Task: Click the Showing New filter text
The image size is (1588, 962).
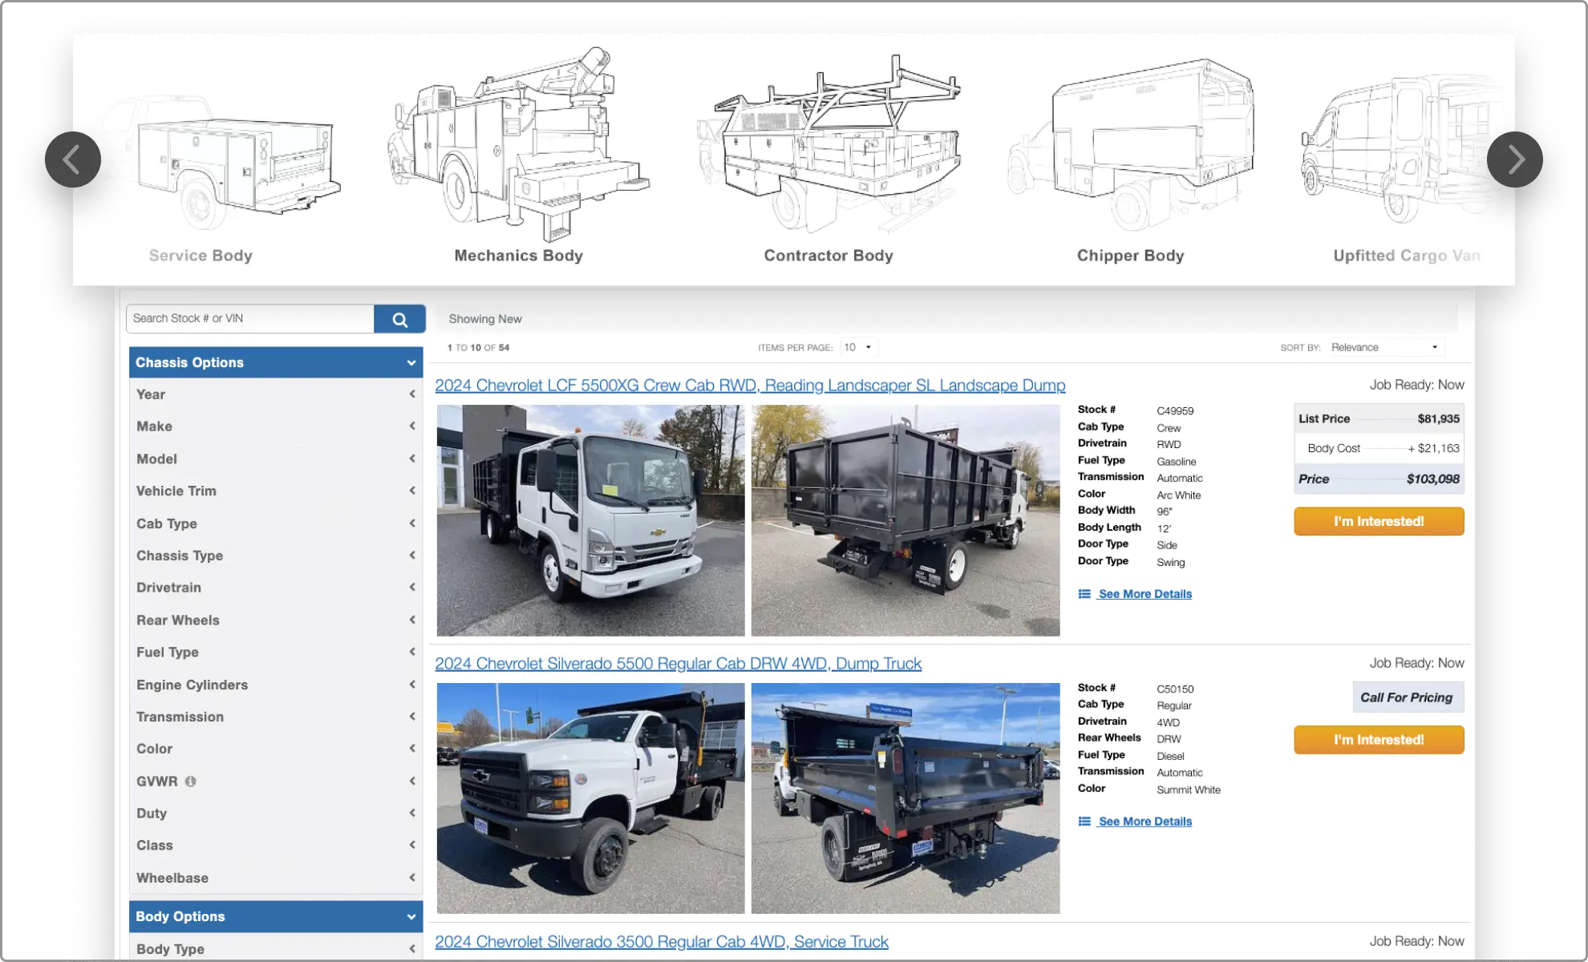Action: pos(485,319)
